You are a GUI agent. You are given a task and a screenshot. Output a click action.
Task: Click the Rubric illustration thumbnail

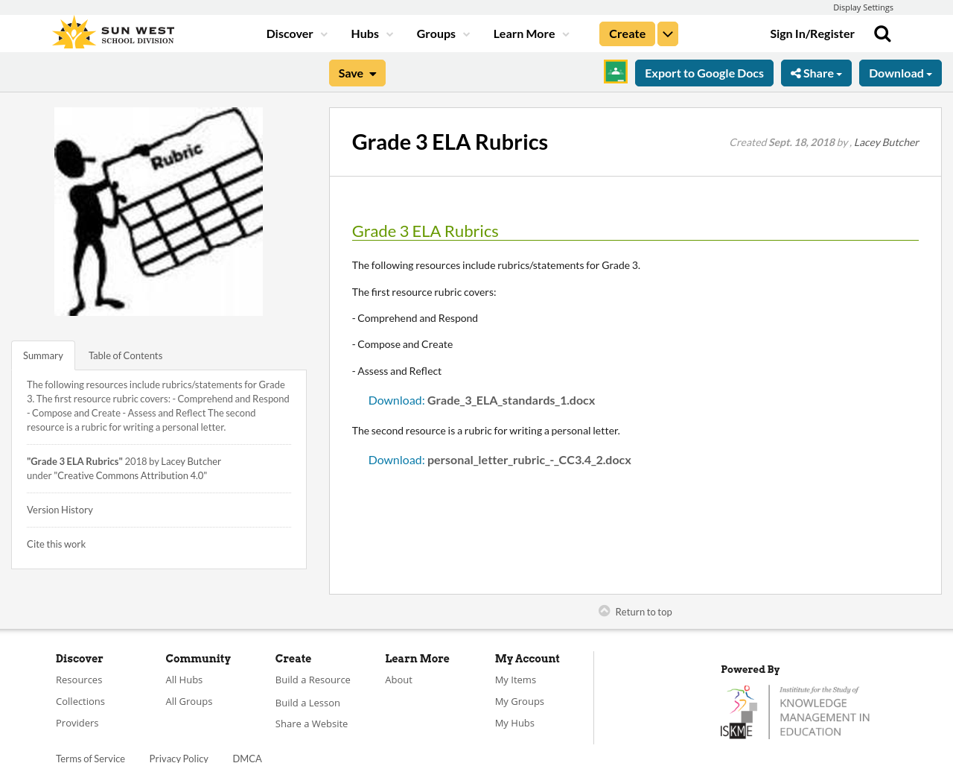point(159,212)
